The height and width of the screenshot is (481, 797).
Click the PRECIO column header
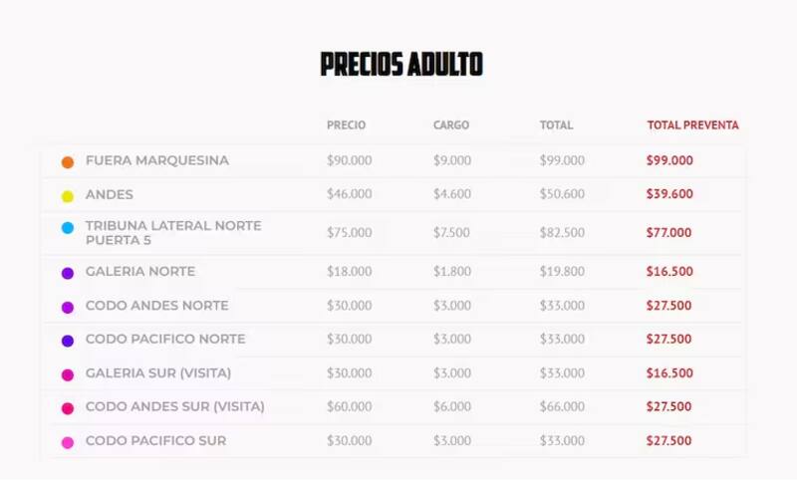coord(346,125)
